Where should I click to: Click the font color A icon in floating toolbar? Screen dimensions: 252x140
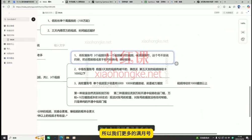pos(111,128)
